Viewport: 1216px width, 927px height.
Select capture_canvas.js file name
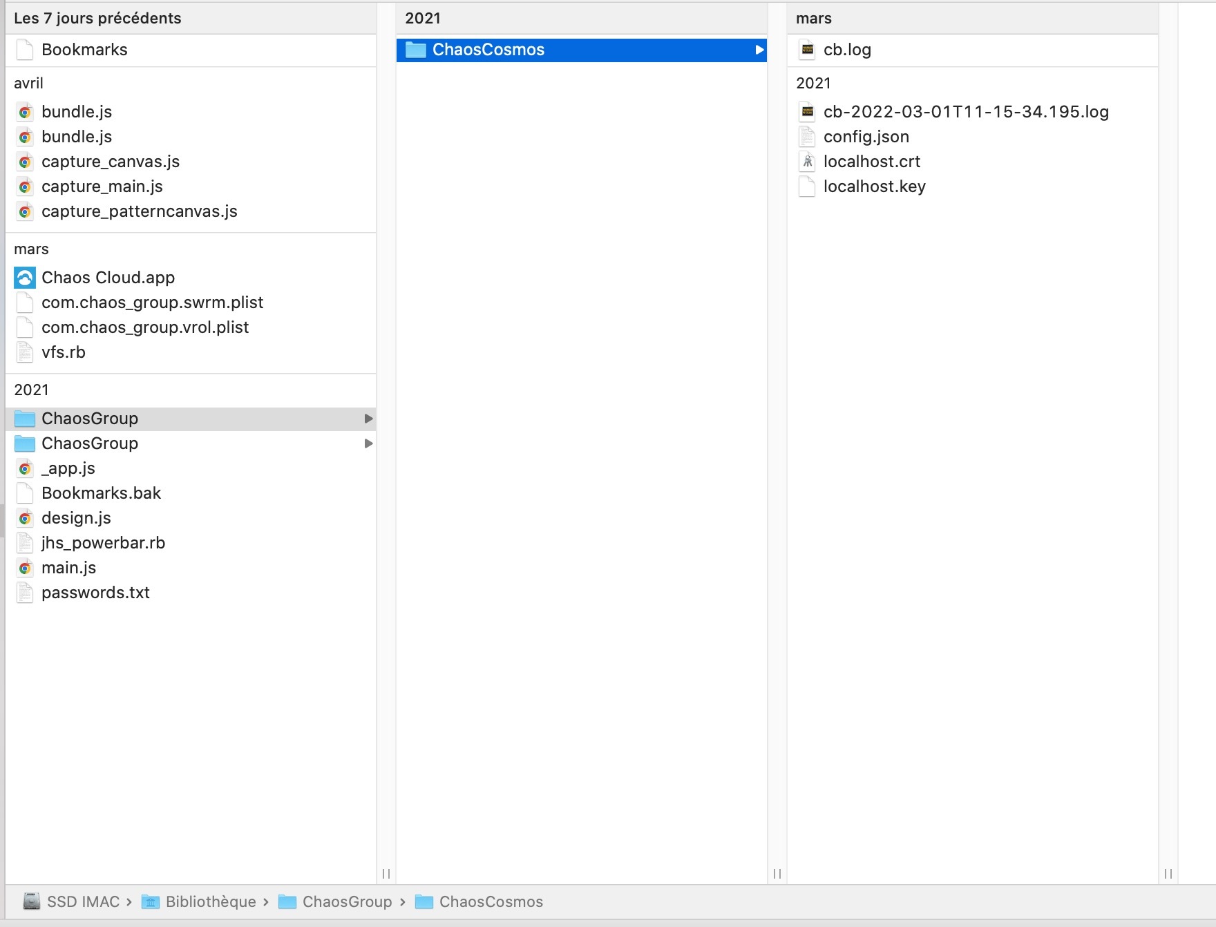click(x=111, y=162)
